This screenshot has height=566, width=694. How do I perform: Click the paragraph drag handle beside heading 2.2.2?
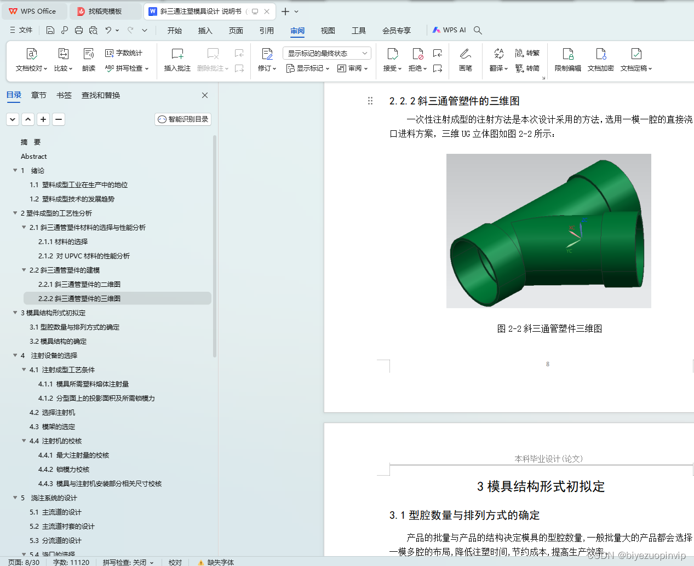pyautogui.click(x=370, y=101)
